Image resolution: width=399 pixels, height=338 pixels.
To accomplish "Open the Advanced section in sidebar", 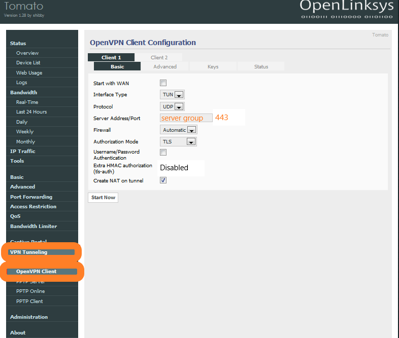I will pyautogui.click(x=23, y=187).
